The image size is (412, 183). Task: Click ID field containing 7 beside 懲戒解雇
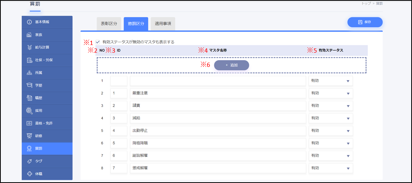pyautogui.click(x=119, y=168)
